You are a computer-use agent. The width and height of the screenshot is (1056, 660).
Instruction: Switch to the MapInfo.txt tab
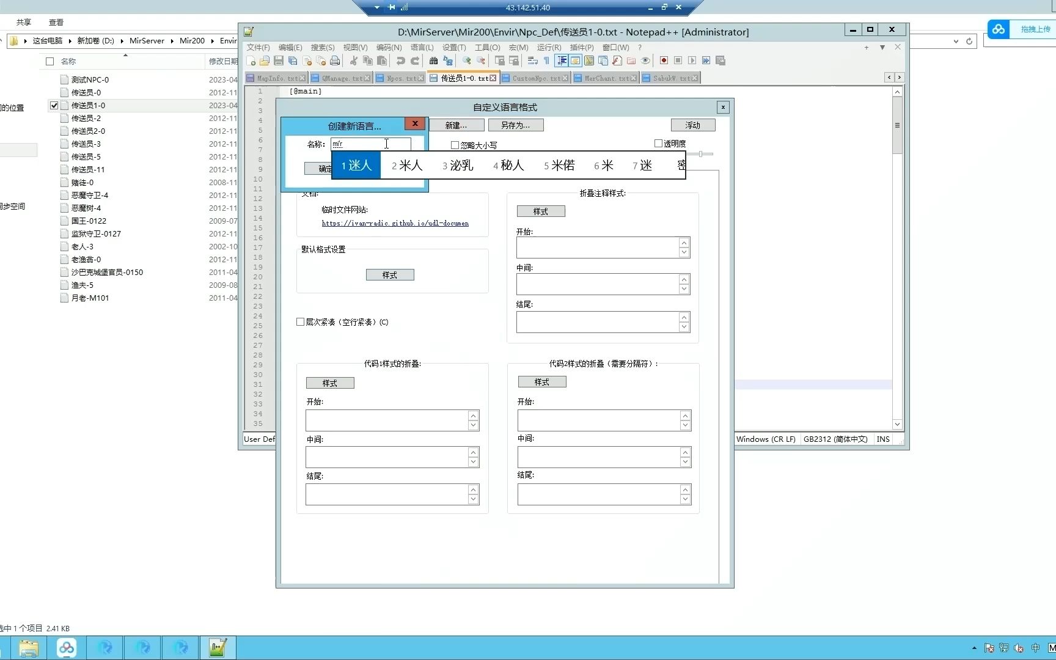click(275, 78)
